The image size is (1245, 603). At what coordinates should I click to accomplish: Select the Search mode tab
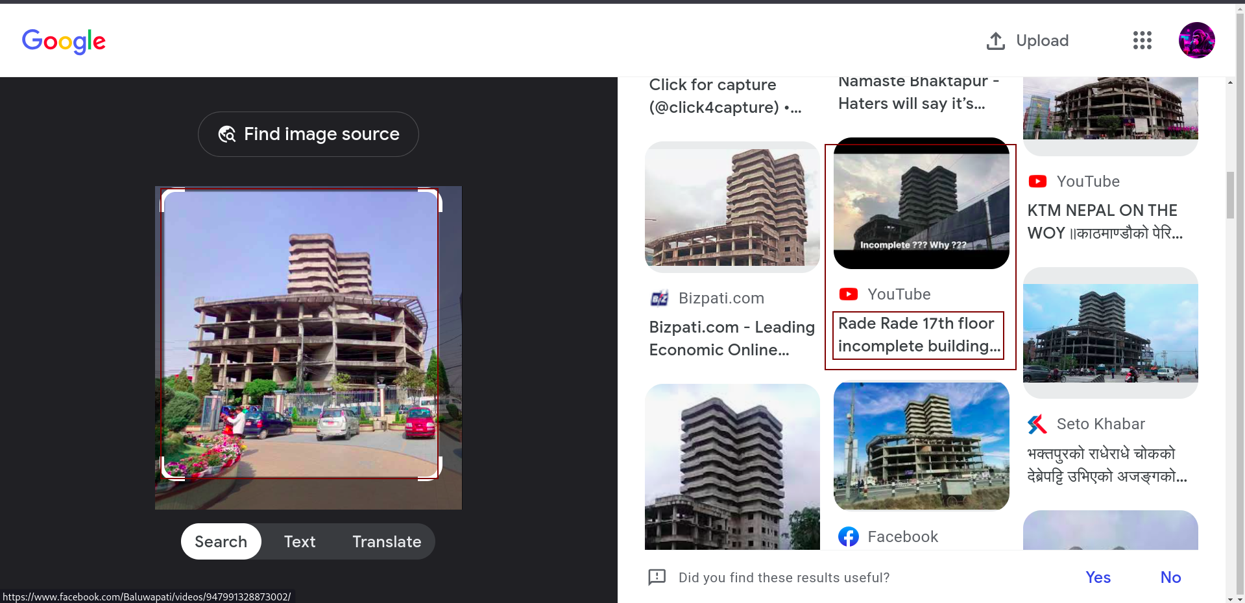pos(221,541)
